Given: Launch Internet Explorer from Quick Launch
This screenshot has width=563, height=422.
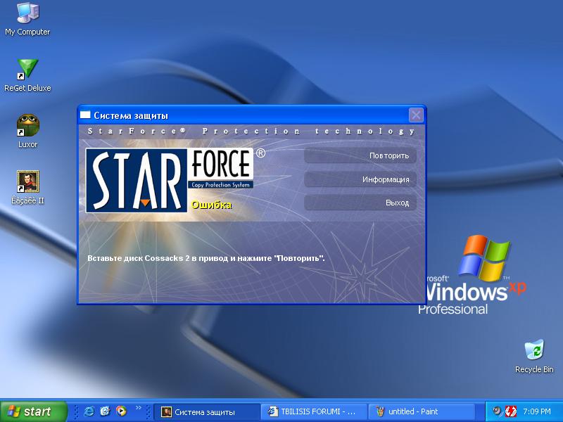Looking at the screenshot, I should click(x=89, y=411).
